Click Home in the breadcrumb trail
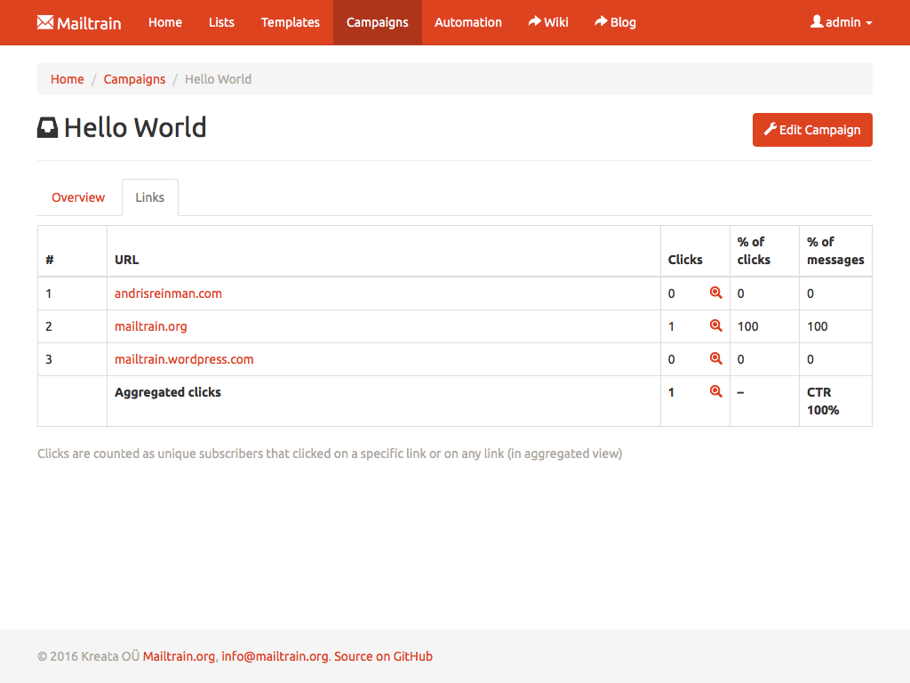Screen dimensions: 910x683 67,79
